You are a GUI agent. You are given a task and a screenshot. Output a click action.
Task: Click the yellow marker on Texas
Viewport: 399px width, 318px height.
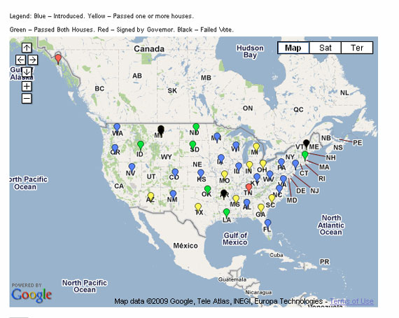click(198, 208)
